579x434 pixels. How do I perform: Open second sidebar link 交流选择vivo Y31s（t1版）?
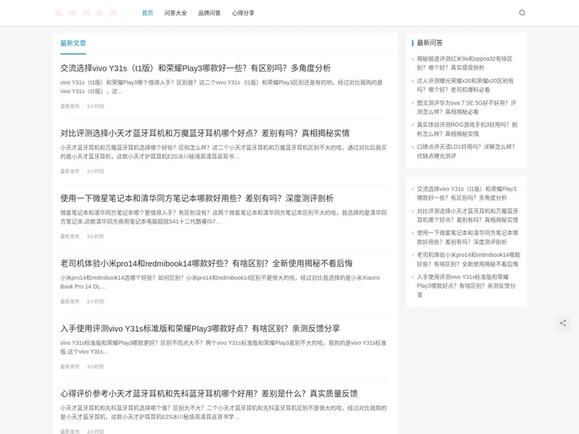pos(466,194)
